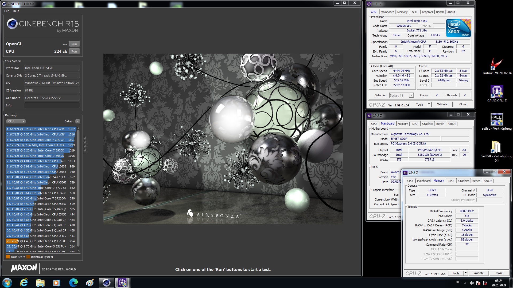Image resolution: width=513 pixels, height=288 pixels.
Task: Select ranking row 23 Core i5-3317U
Action: (x=41, y=246)
